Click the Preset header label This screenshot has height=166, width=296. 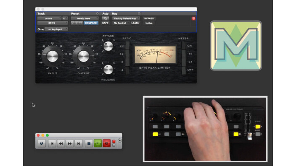coord(75,13)
